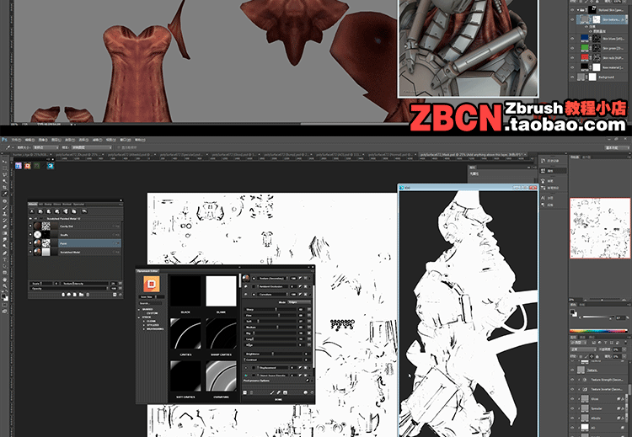Image resolution: width=632 pixels, height=437 pixels.
Task: Click the trash icon in DDO panel footer
Action: click(88, 295)
